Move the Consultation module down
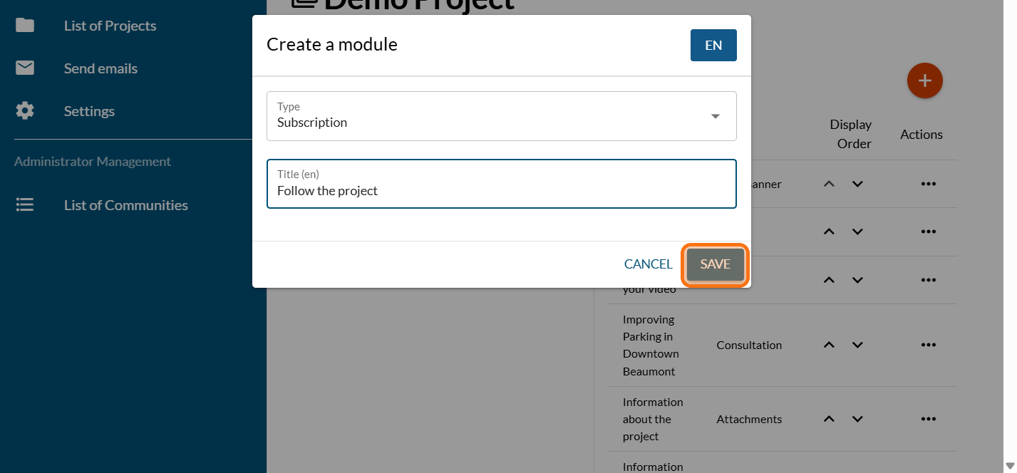 point(857,345)
